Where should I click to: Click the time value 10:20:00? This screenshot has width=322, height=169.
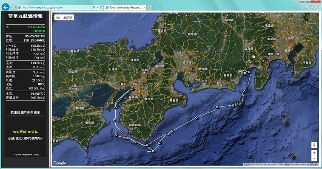click(39, 31)
